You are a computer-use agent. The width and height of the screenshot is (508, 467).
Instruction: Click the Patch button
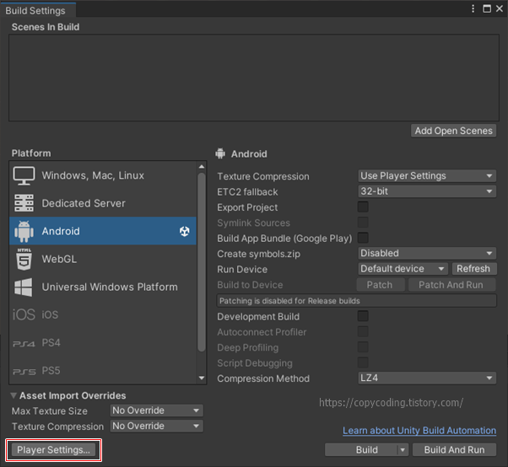tap(381, 285)
